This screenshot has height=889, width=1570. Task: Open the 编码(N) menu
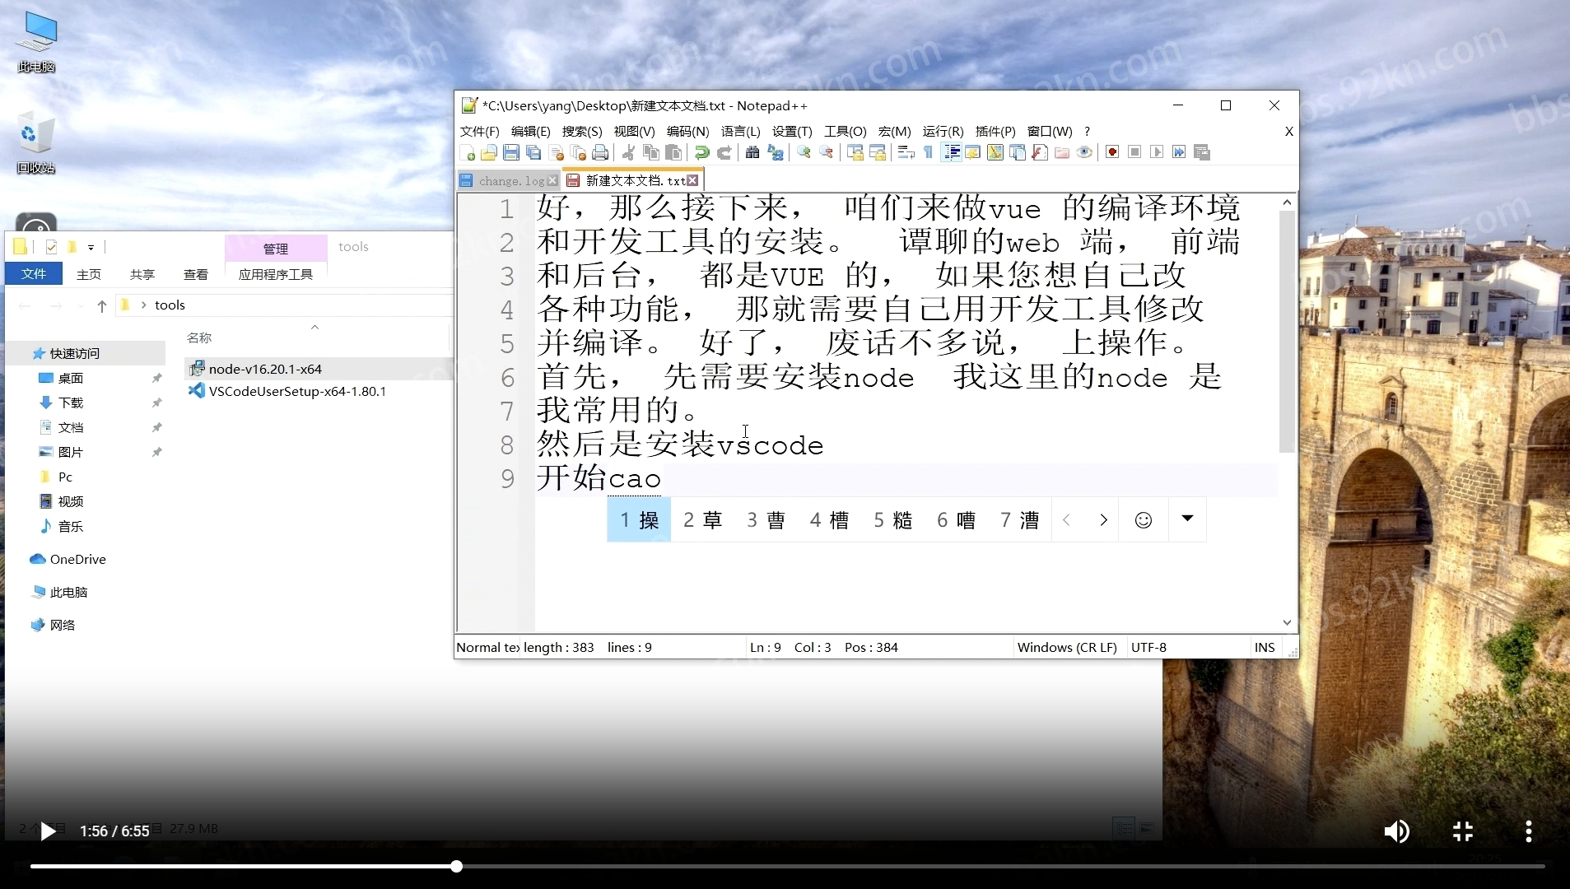tap(687, 132)
